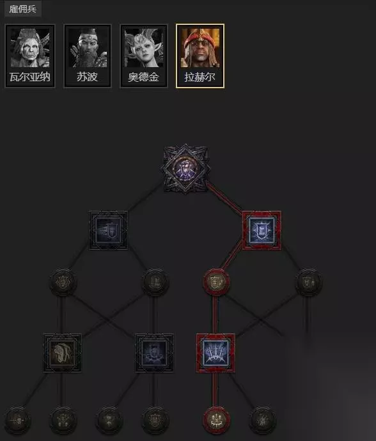The width and height of the screenshot is (376, 441).
Task: Select the red-ringed shield passive circle node
Action: coord(216,282)
